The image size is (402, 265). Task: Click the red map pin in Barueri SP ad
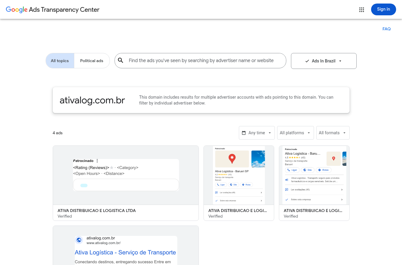coord(232,159)
